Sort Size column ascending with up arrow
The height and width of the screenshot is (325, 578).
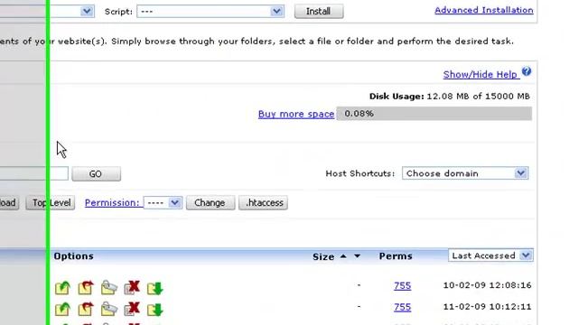click(x=343, y=256)
